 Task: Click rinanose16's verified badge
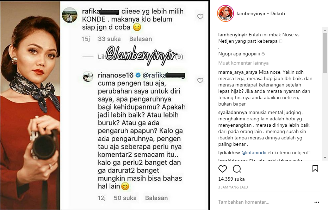(138, 75)
